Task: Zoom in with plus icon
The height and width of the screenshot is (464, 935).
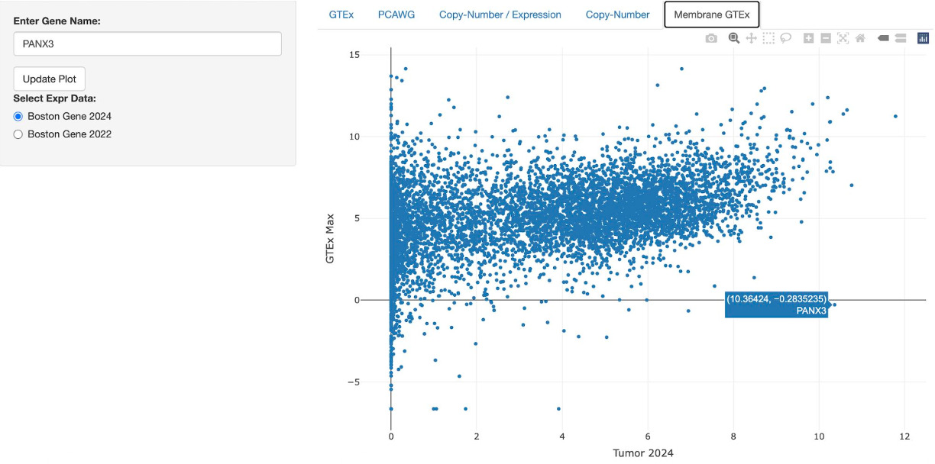Action: [x=808, y=38]
